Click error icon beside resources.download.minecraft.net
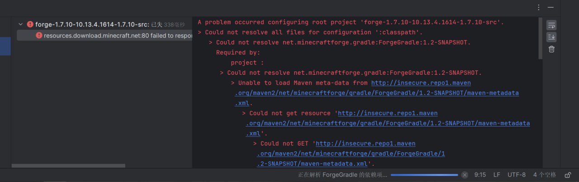The width and height of the screenshot is (579, 182). [x=39, y=36]
